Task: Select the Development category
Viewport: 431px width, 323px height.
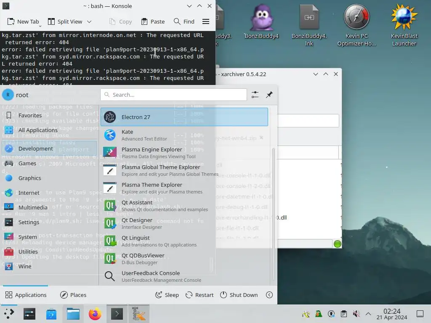Action: [x=49, y=148]
